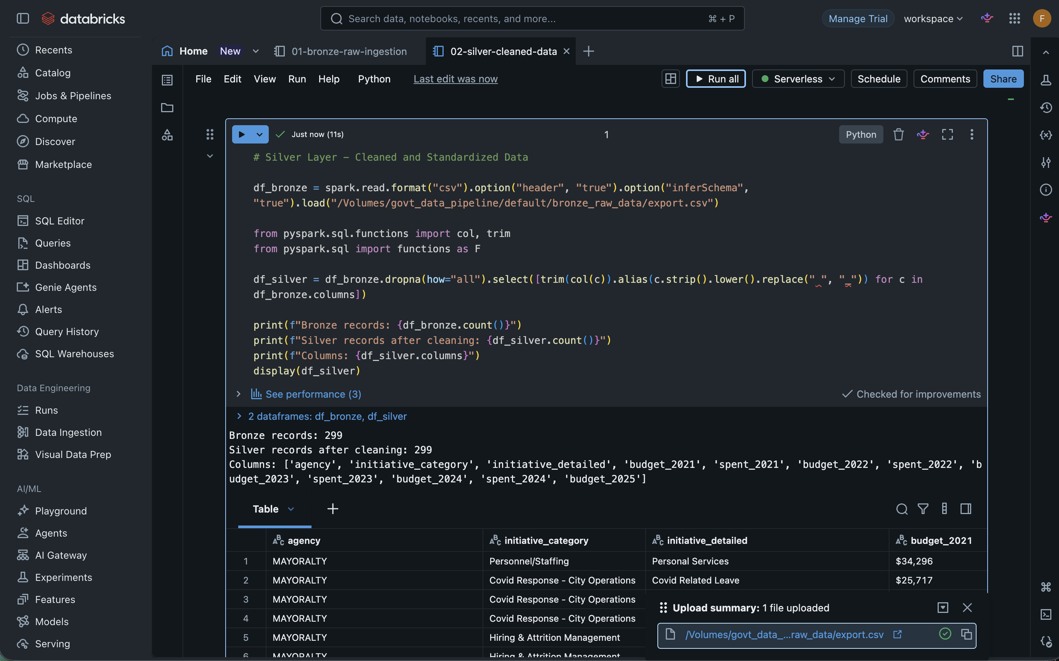The height and width of the screenshot is (661, 1059).
Task: Open the Run menu
Action: (x=297, y=79)
